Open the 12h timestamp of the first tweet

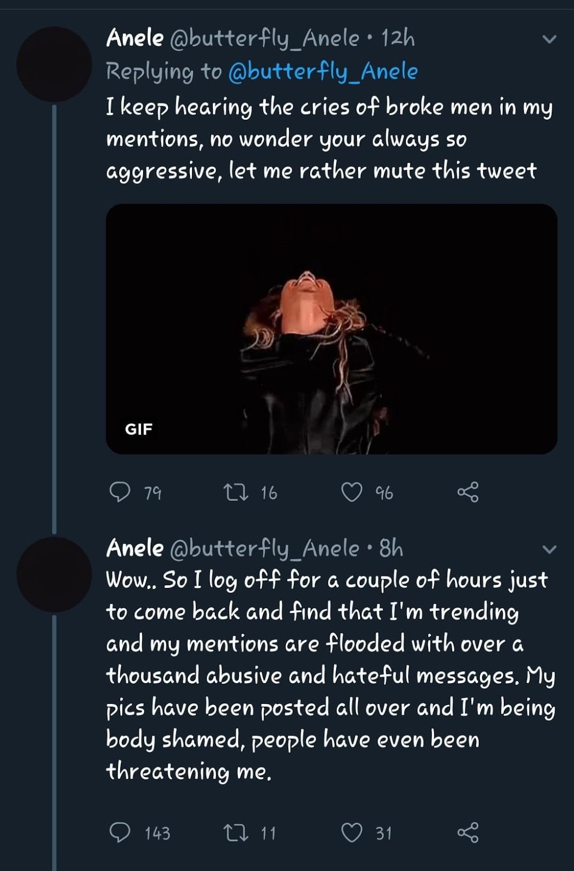pyautogui.click(x=398, y=38)
